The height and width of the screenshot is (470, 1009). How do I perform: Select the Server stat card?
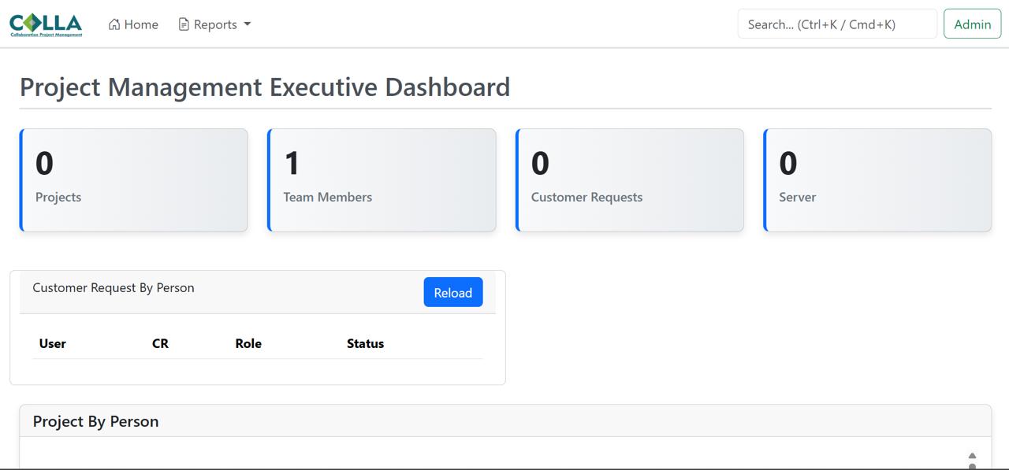pos(877,180)
